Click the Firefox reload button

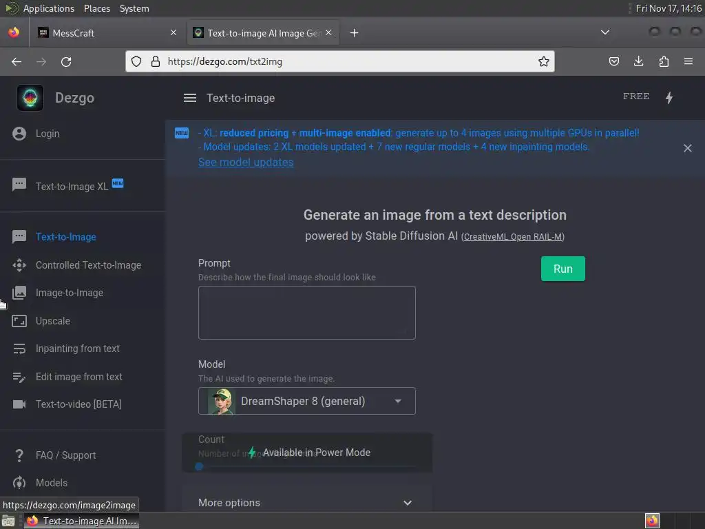66,61
